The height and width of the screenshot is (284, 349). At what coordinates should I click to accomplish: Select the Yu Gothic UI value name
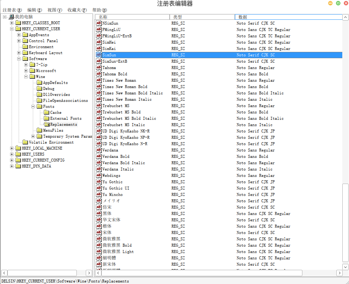click(116, 188)
